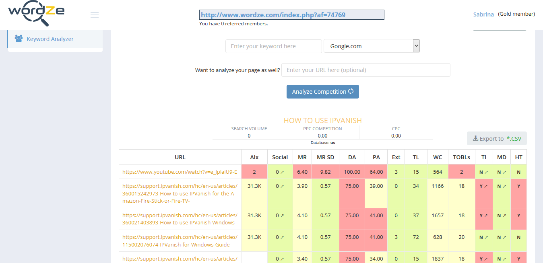Select Keyword Analyzer in the sidebar
The height and width of the screenshot is (263, 543).
pyautogui.click(x=55, y=39)
